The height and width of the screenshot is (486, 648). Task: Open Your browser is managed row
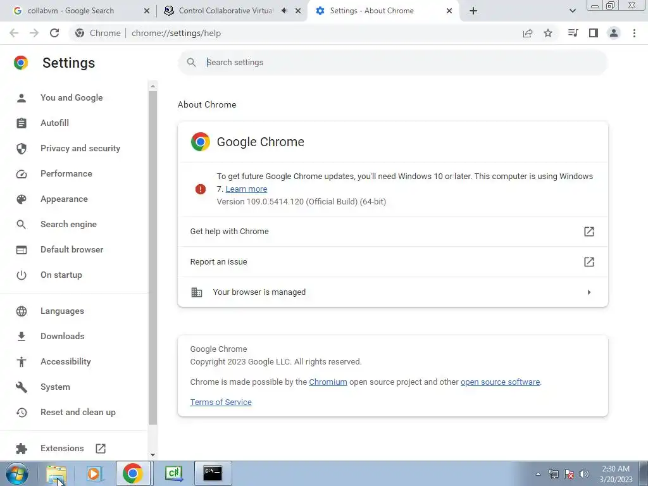(392, 292)
